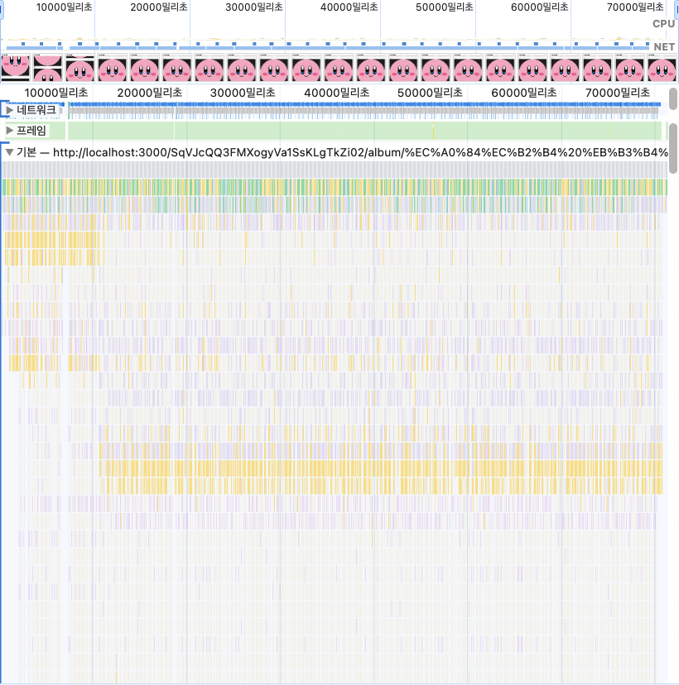This screenshot has width=679, height=685.
Task: Click 20000밀리초 on the overview ruler
Action: coord(159,7)
